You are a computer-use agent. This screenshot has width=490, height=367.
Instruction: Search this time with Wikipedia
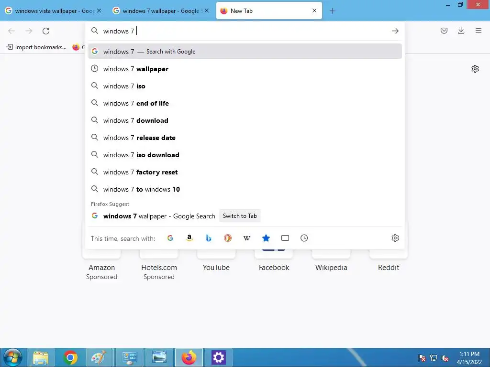[x=247, y=238]
